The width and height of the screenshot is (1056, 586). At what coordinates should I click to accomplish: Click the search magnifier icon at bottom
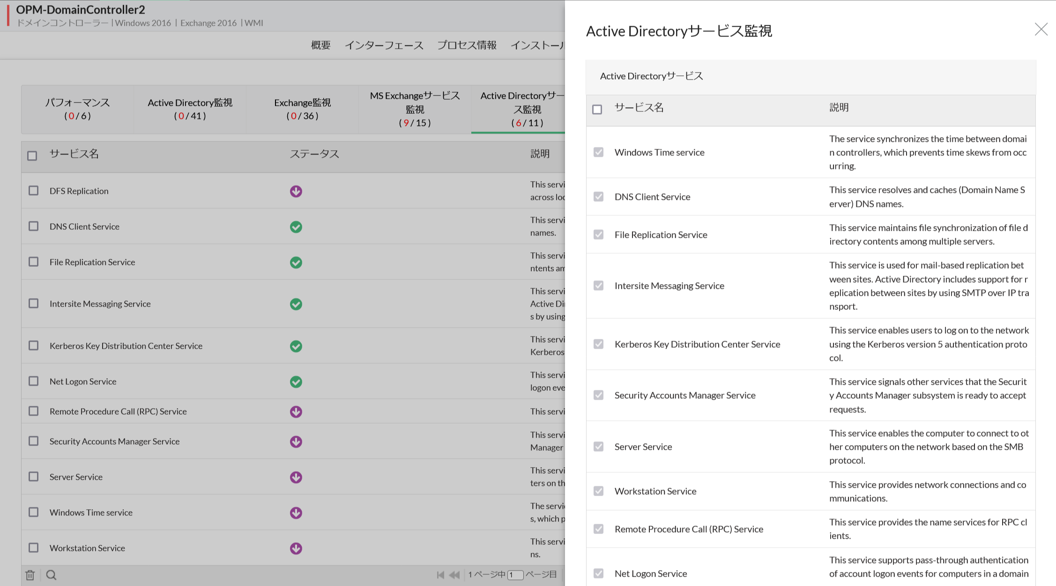[x=52, y=575]
